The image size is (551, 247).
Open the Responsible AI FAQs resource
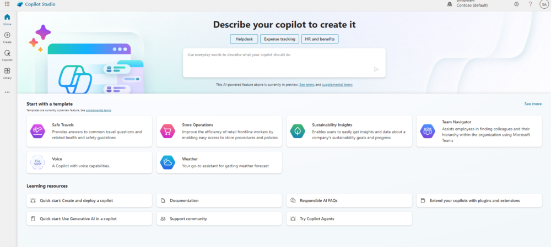pos(349,200)
